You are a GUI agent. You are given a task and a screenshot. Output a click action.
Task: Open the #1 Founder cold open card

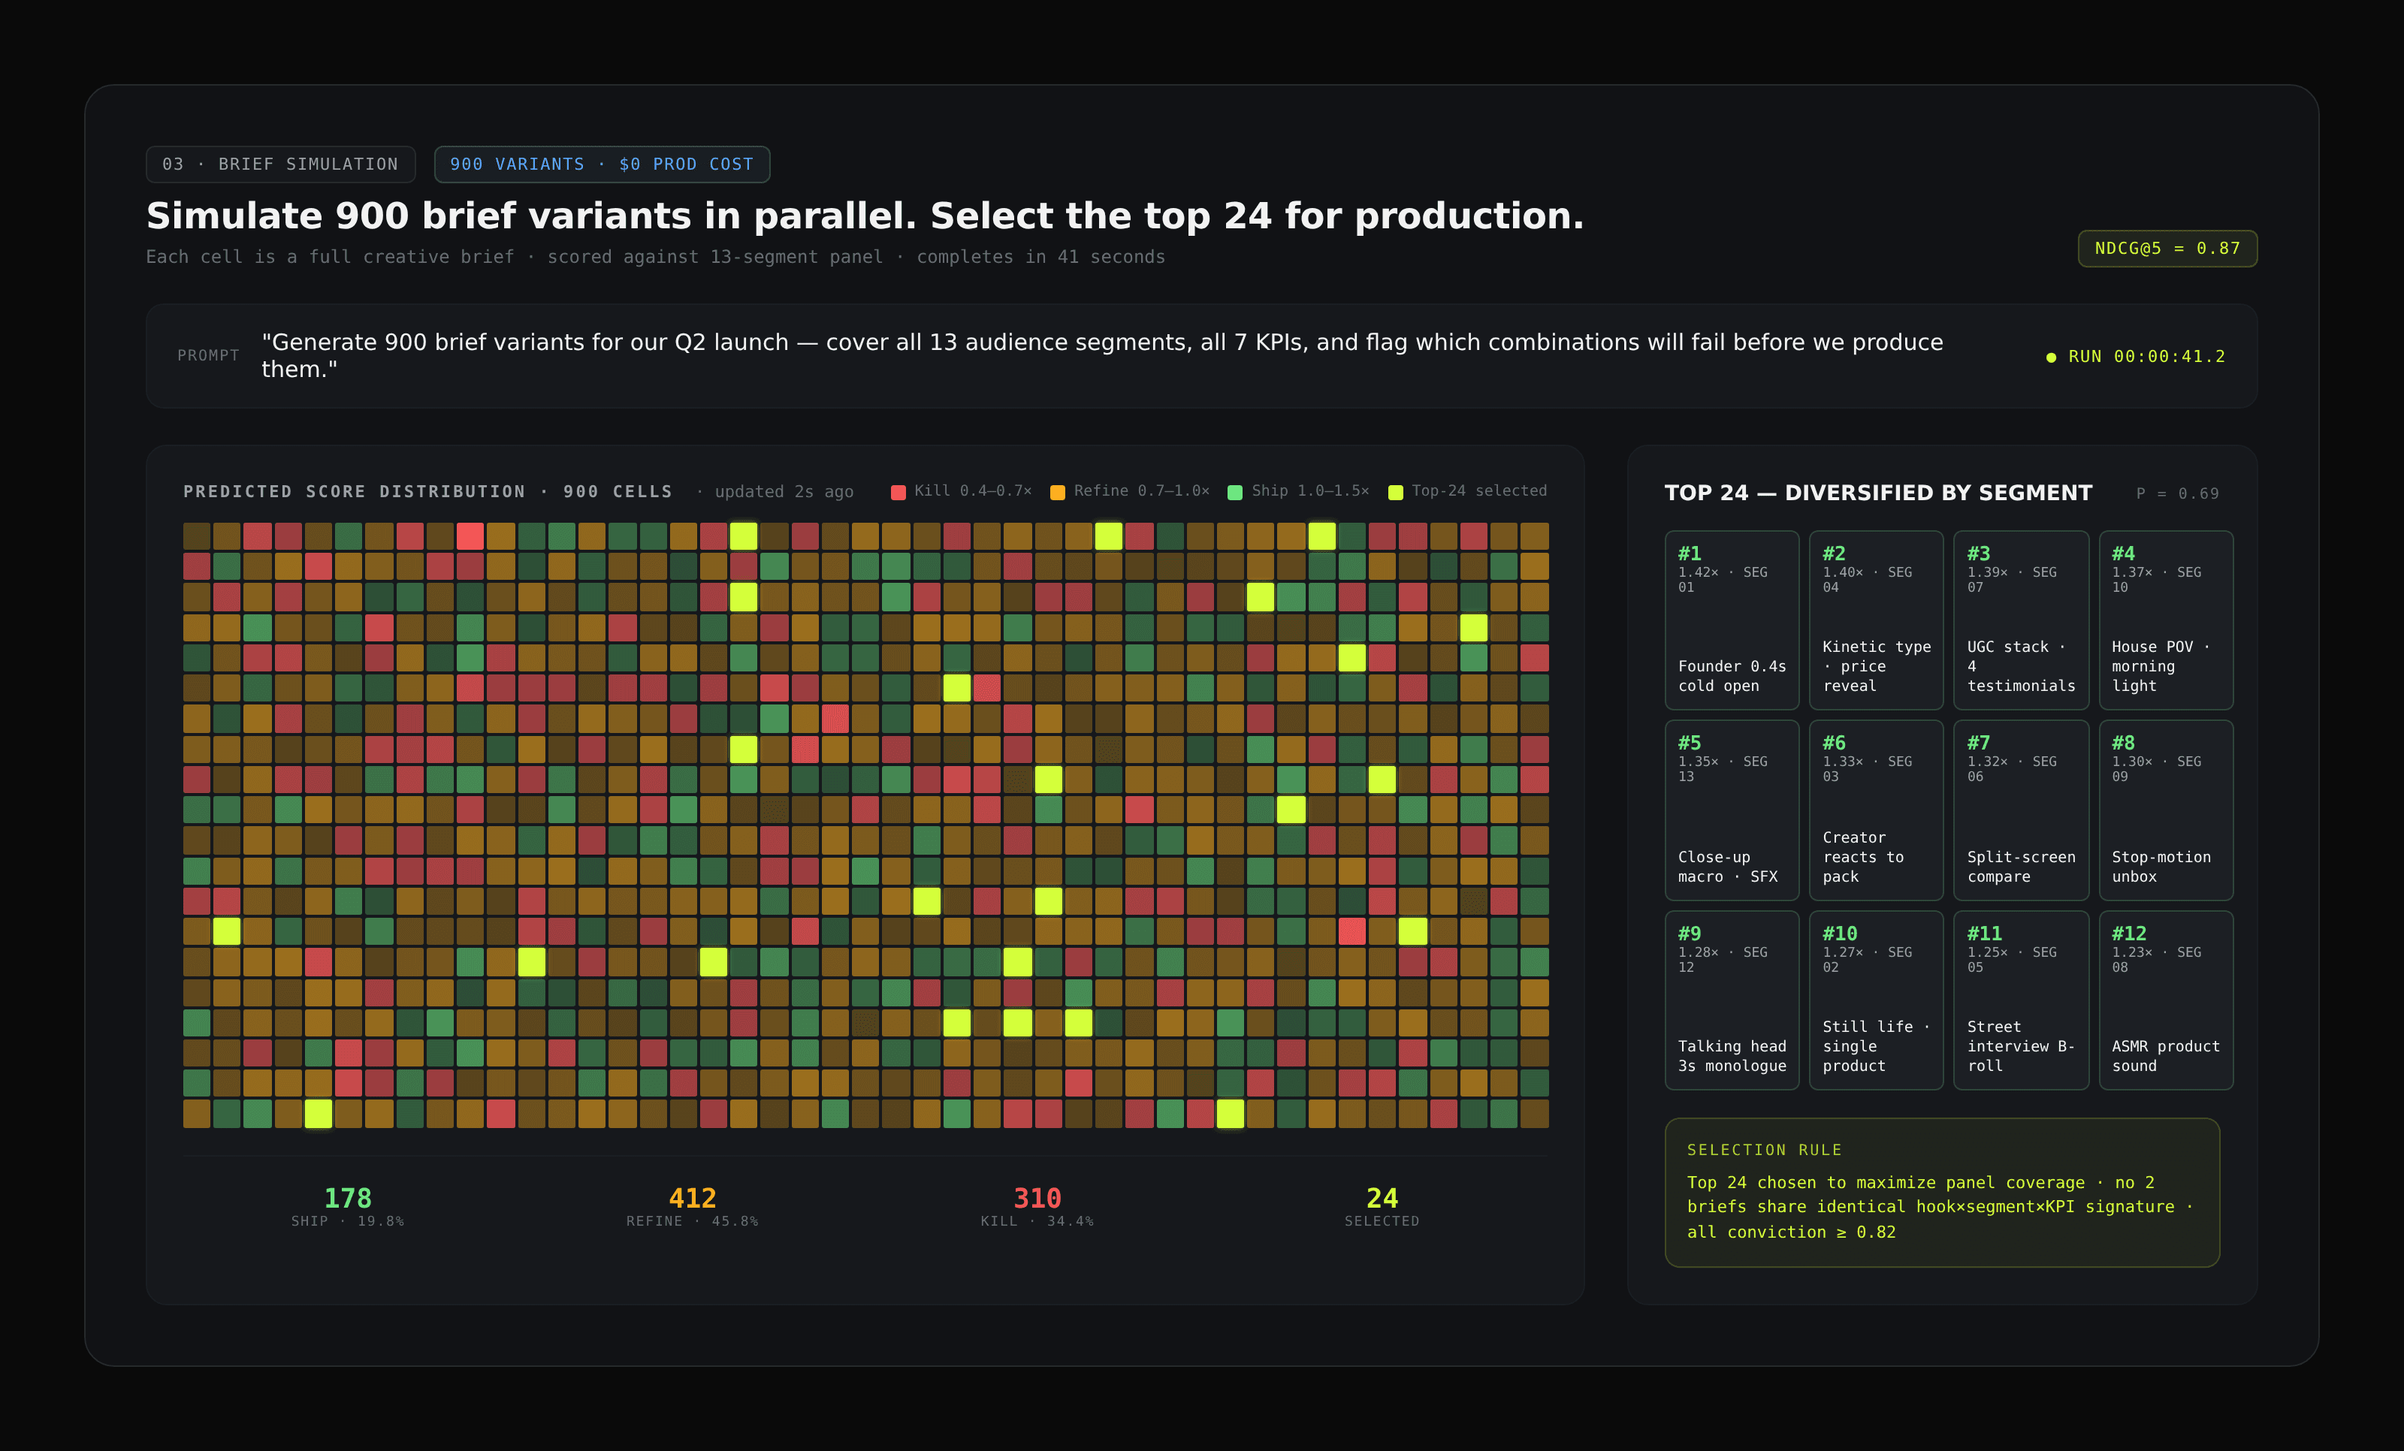[x=1731, y=620]
